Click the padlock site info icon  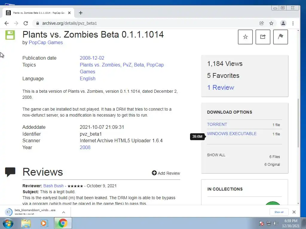click(38, 23)
